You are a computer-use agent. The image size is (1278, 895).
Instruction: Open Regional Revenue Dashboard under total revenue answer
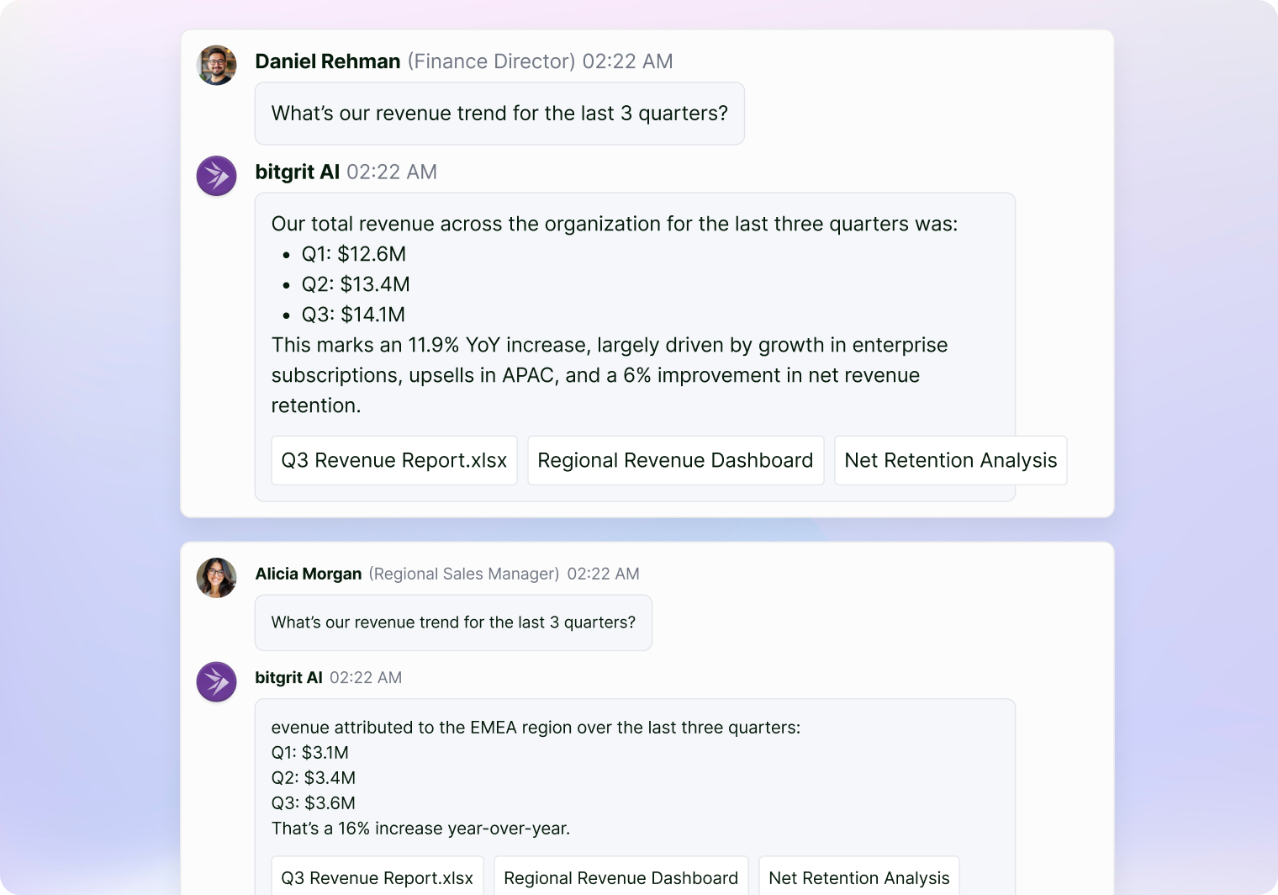click(675, 460)
